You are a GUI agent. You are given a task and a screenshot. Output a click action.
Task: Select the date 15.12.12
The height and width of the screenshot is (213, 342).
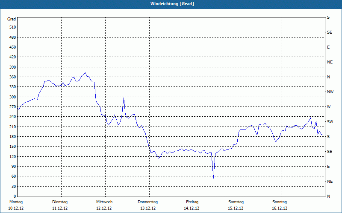pyautogui.click(x=236, y=208)
